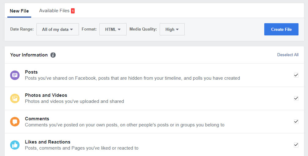Toggle the Comments checkbox

296,122
